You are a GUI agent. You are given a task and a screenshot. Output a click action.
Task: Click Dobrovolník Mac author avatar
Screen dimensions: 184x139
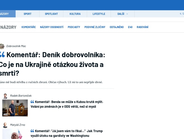[2, 46]
